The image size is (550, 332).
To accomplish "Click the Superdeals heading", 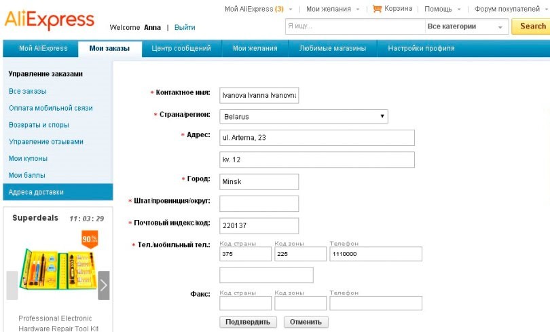I will coord(35,218).
